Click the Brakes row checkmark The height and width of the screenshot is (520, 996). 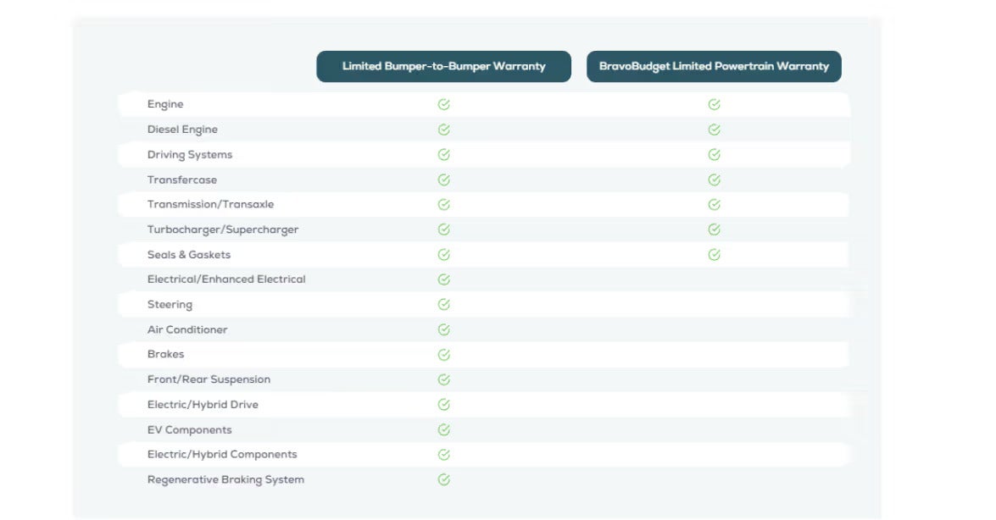[443, 354]
